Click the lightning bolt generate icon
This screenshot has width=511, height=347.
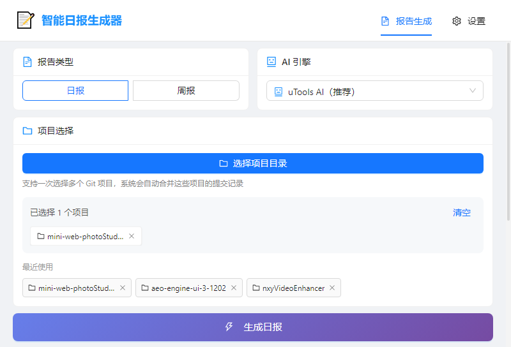(x=229, y=327)
